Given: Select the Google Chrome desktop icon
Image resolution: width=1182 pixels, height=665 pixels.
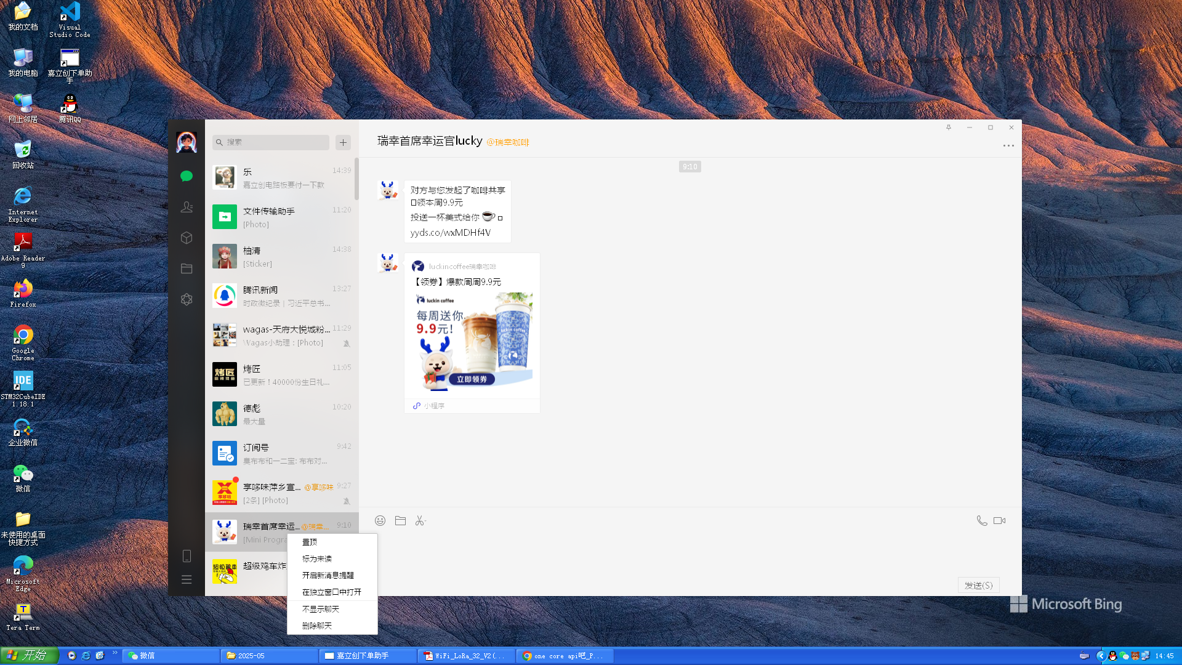Looking at the screenshot, I should (23, 342).
